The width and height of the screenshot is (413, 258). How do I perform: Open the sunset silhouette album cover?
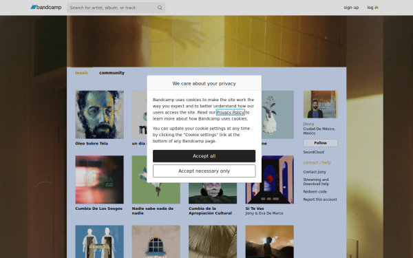(x=269, y=241)
